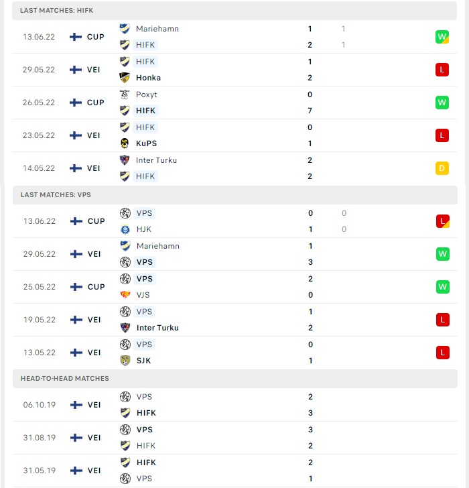The height and width of the screenshot is (488, 469).
Task: Open the Poxyt vs HIFK 0-7 match
Action: 234,103
